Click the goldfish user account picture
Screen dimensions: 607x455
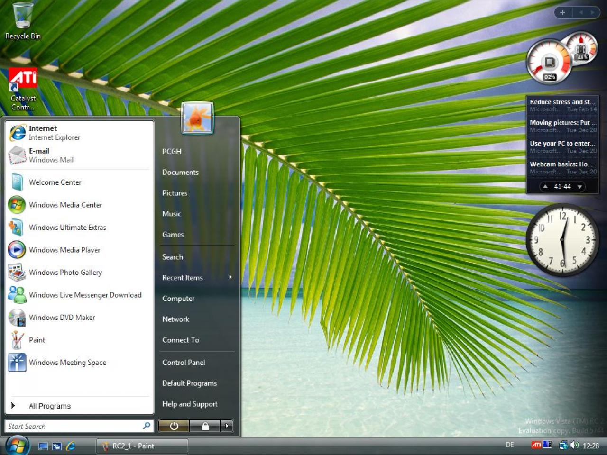197,118
